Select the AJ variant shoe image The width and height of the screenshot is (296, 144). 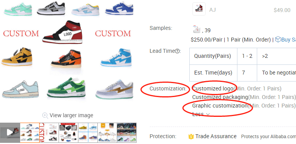pyautogui.click(x=199, y=9)
